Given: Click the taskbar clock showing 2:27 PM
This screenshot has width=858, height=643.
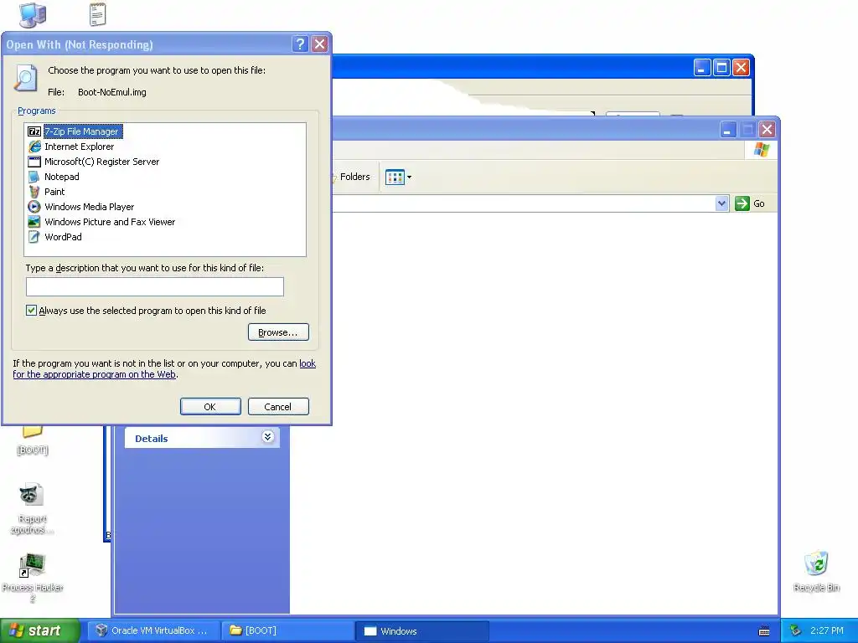Looking at the screenshot, I should coord(827,630).
